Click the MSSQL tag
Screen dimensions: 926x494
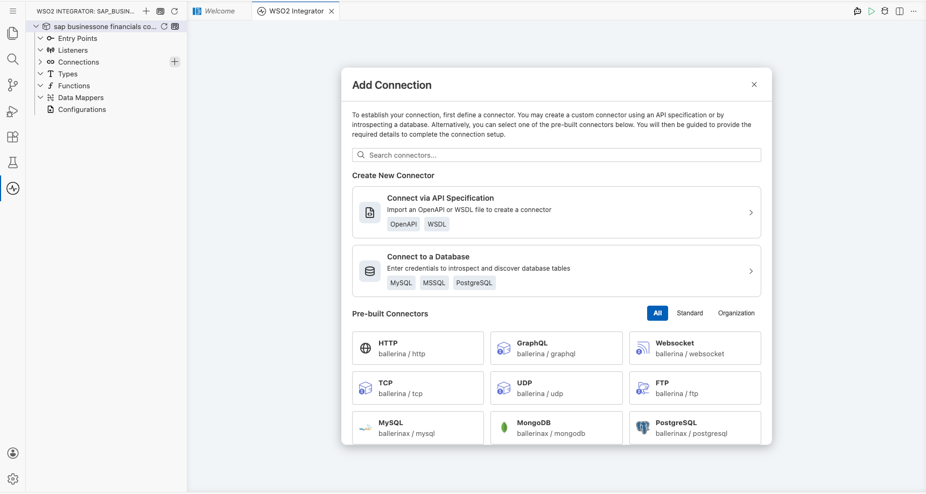click(x=434, y=283)
